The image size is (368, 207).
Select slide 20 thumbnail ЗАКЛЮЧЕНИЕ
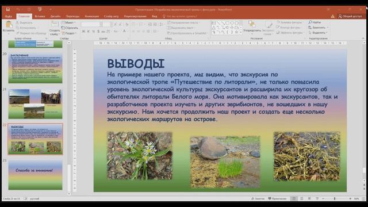coord(36,68)
